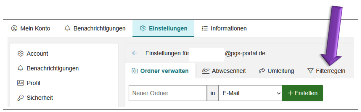The height and width of the screenshot is (112, 361).
Task: Open the top Benachrichtigungen tab
Action: (x=95, y=28)
